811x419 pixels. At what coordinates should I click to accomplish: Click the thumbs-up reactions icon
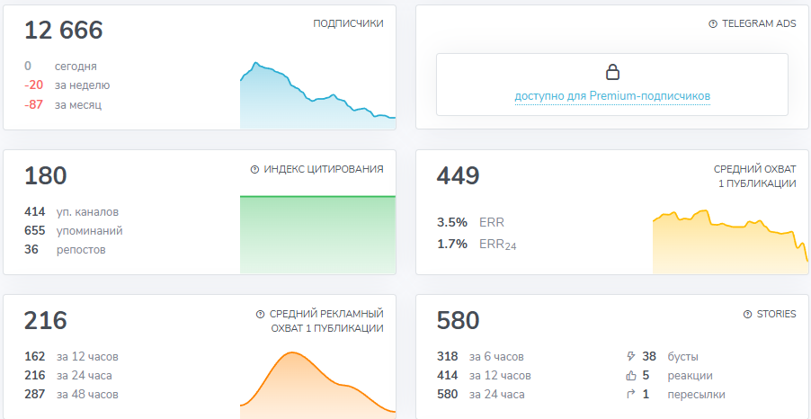(629, 375)
